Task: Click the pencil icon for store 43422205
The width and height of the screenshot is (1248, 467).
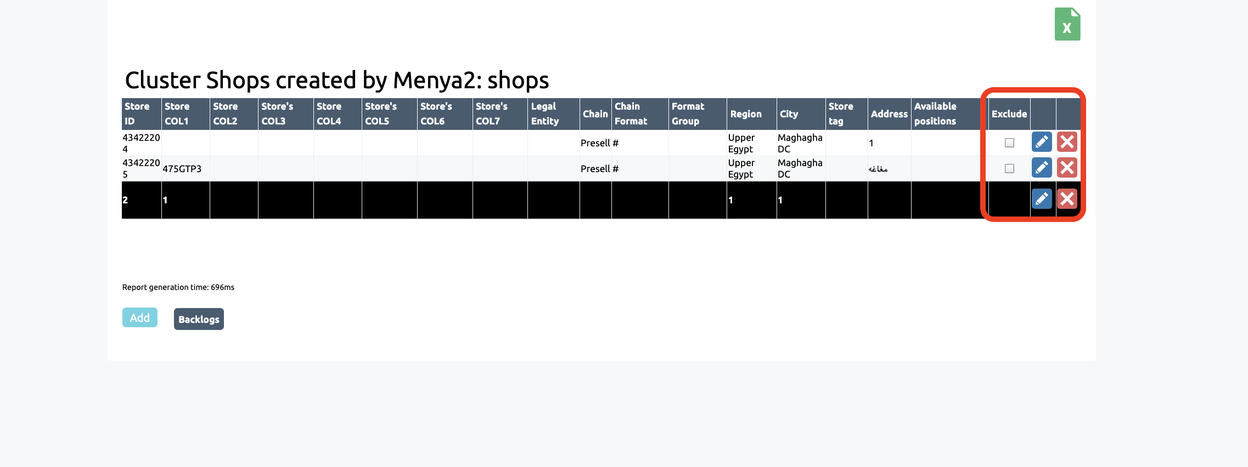Action: click(1041, 168)
